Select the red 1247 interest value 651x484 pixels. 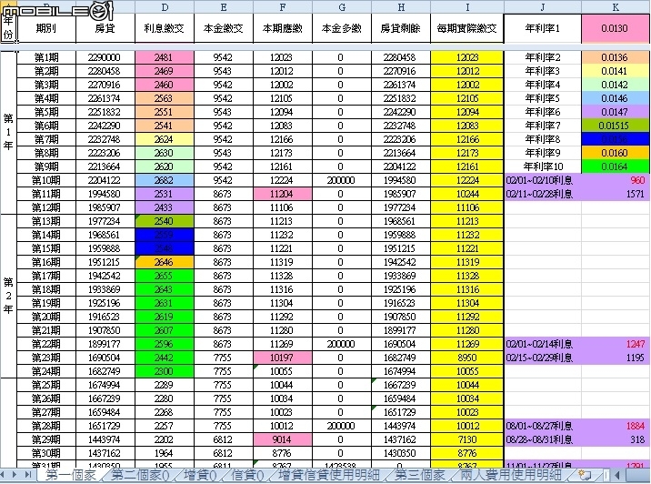(616, 344)
